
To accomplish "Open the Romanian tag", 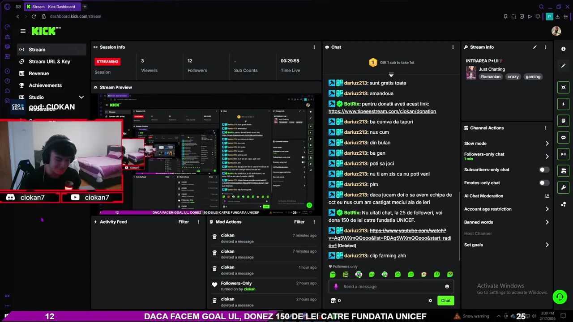I will (x=491, y=77).
